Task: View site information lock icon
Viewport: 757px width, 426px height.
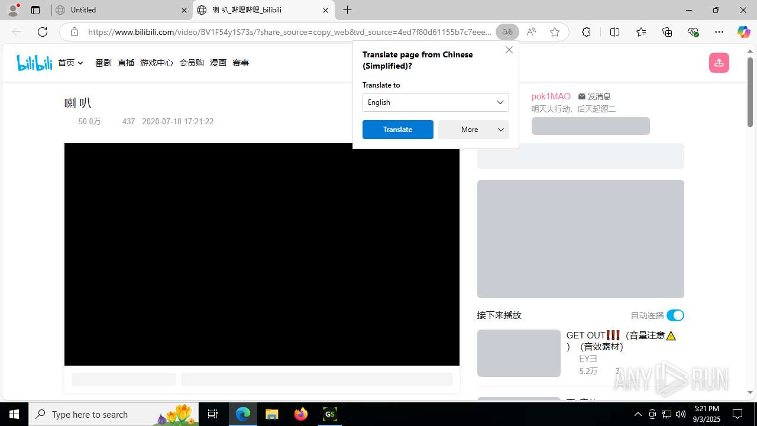Action: tap(75, 32)
